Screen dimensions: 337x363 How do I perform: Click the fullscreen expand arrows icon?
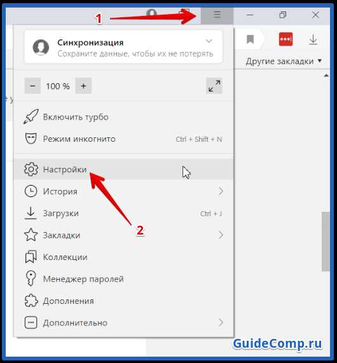[x=214, y=86]
